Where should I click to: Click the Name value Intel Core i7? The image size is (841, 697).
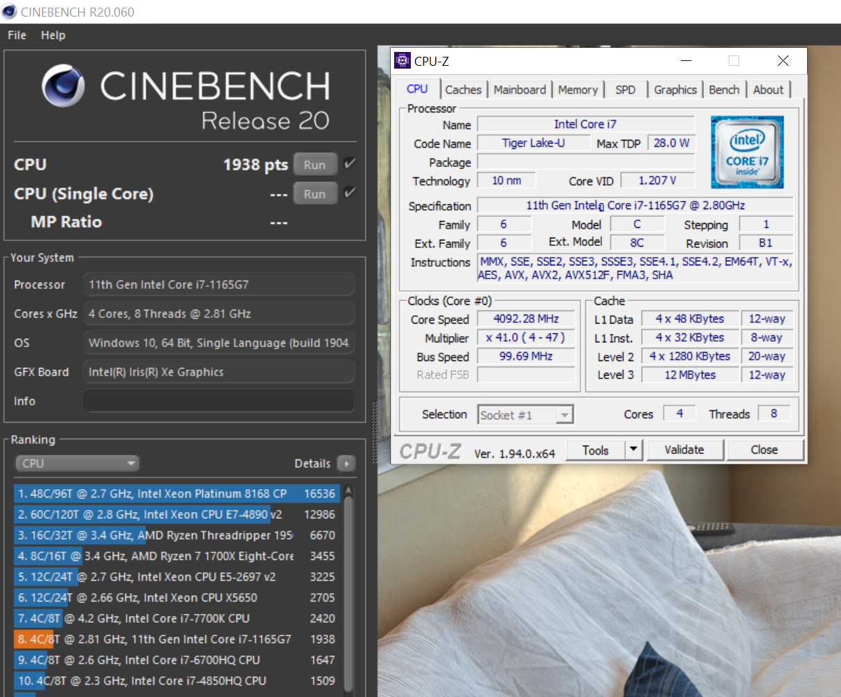[586, 124]
